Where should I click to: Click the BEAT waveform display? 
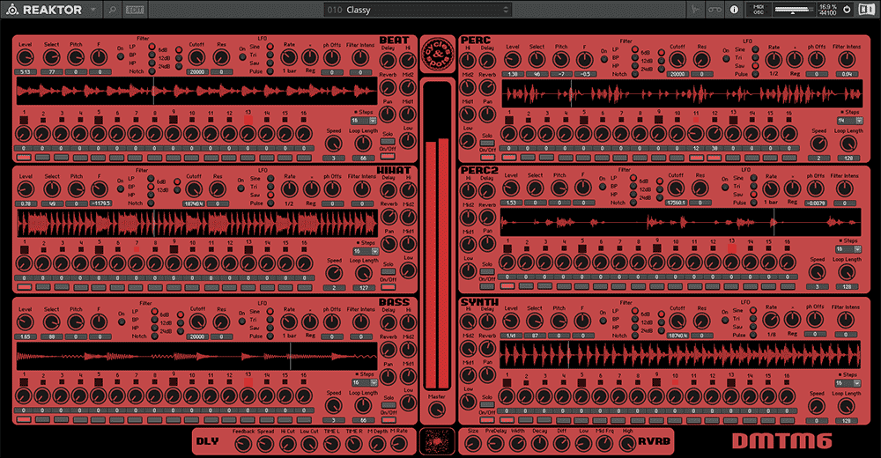point(196,91)
